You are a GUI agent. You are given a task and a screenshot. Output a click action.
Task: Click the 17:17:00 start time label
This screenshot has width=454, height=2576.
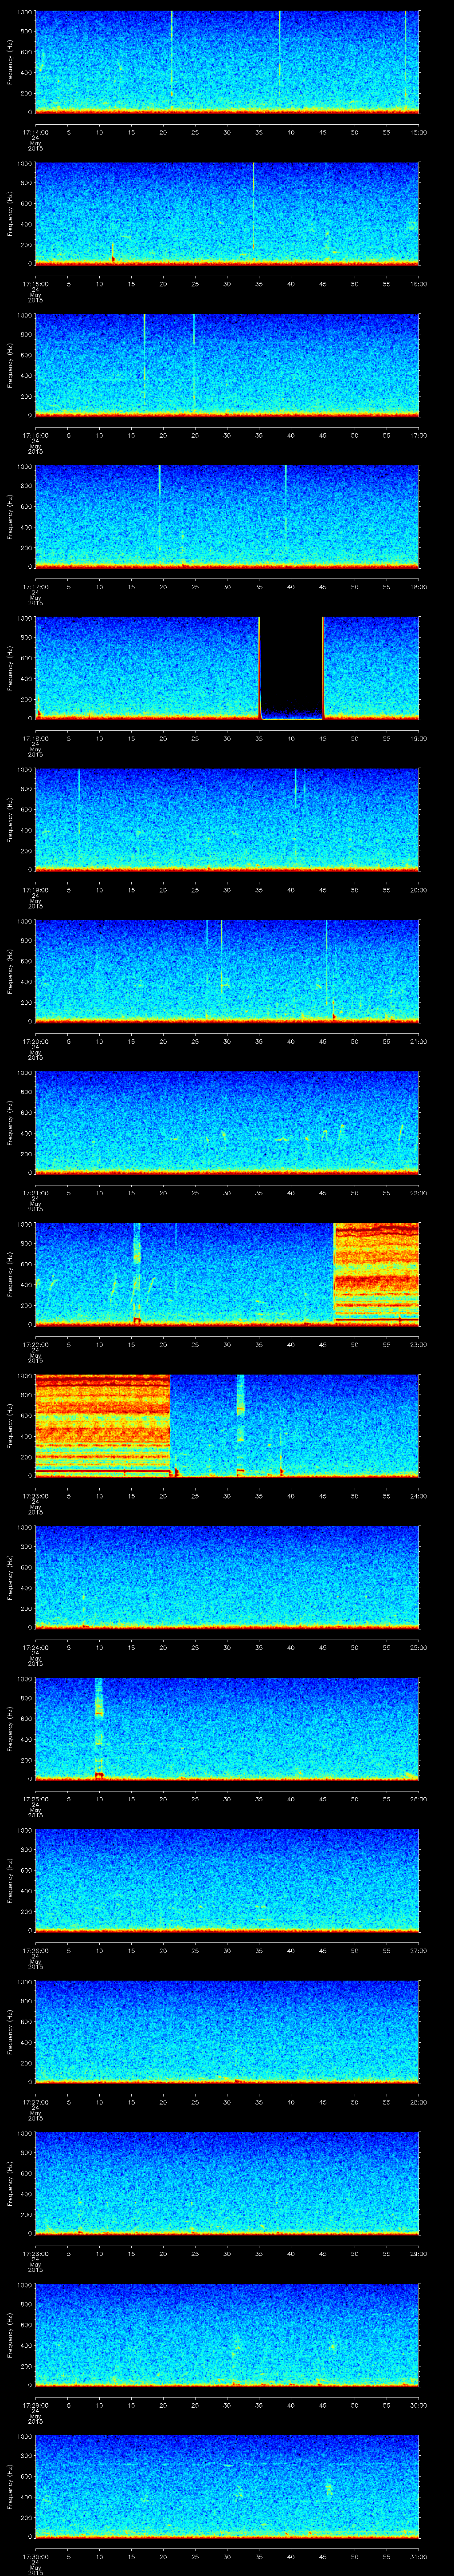[x=35, y=586]
